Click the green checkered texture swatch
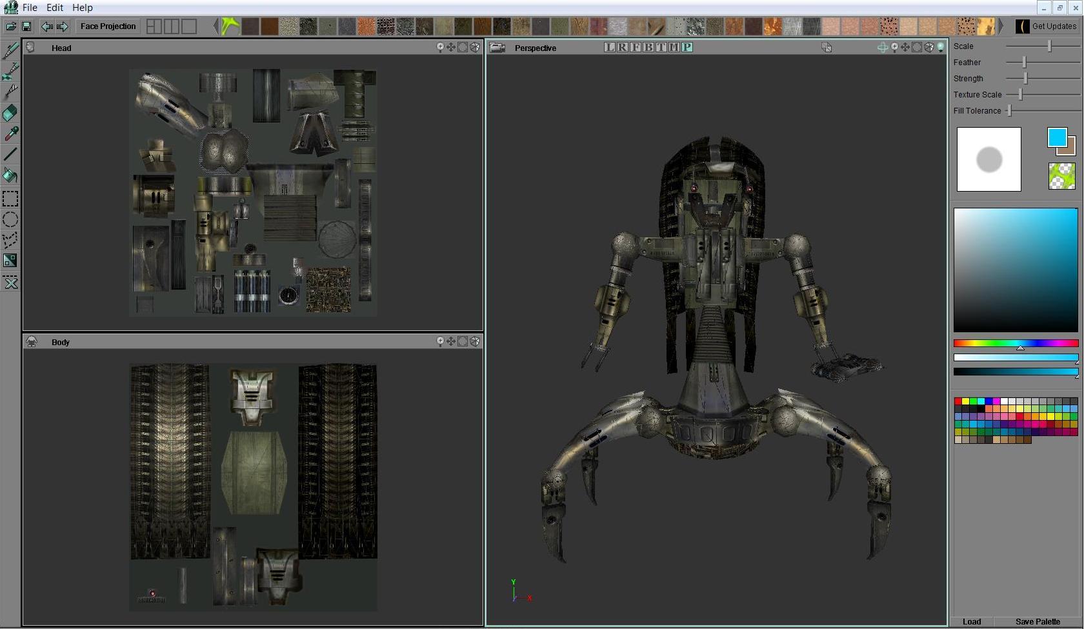This screenshot has height=629, width=1084. 1061,176
